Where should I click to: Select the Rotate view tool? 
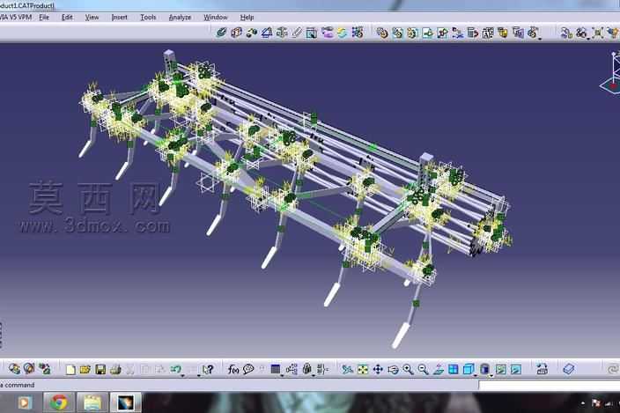(x=393, y=370)
